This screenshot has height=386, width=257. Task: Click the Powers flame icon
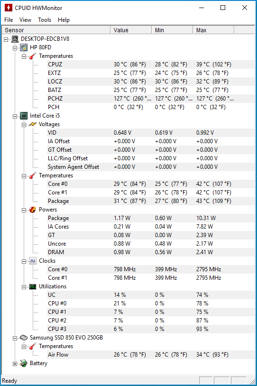tap(33, 210)
